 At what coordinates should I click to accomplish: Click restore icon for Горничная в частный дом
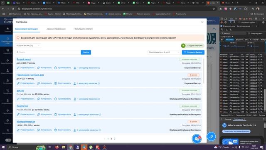tap(55, 83)
